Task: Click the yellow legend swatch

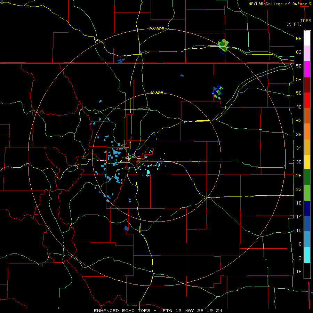Action: click(307, 162)
